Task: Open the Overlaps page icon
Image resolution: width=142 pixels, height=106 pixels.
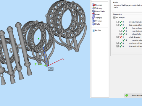Action: click(x=93, y=21)
